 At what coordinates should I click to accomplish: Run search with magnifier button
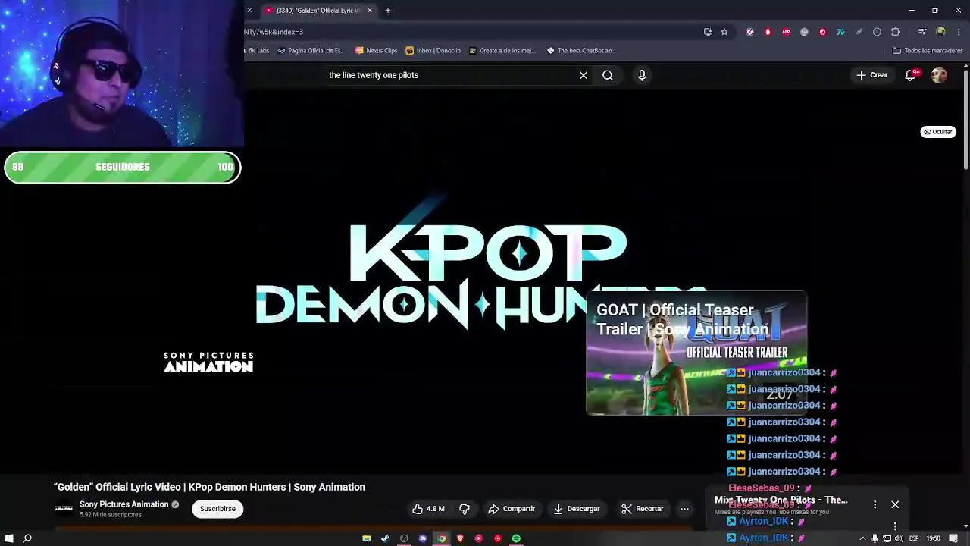608,75
